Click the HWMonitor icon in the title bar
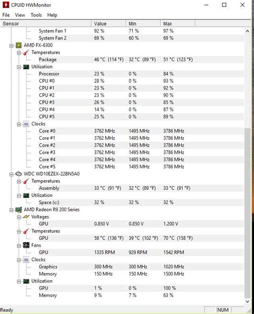The height and width of the screenshot is (314, 254). coord(5,5)
